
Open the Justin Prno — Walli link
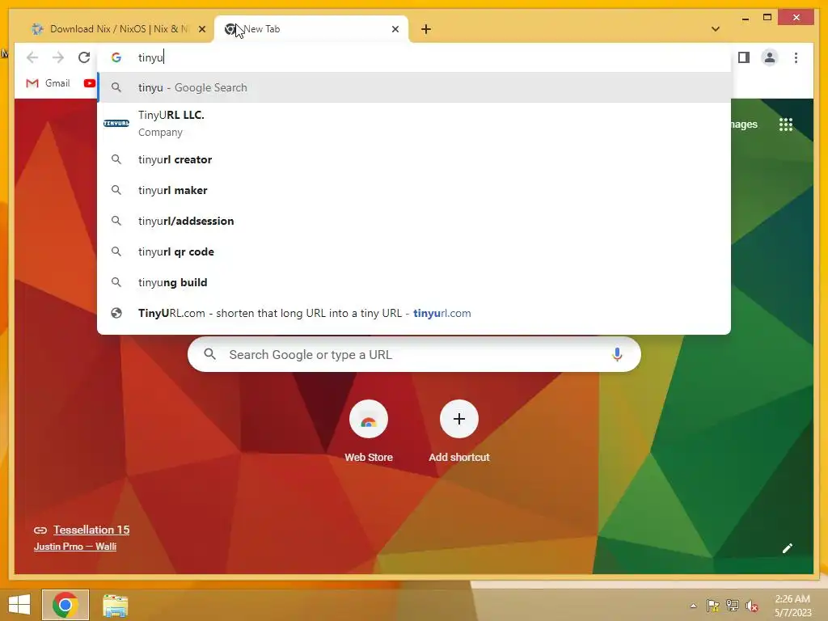pyautogui.click(x=75, y=547)
